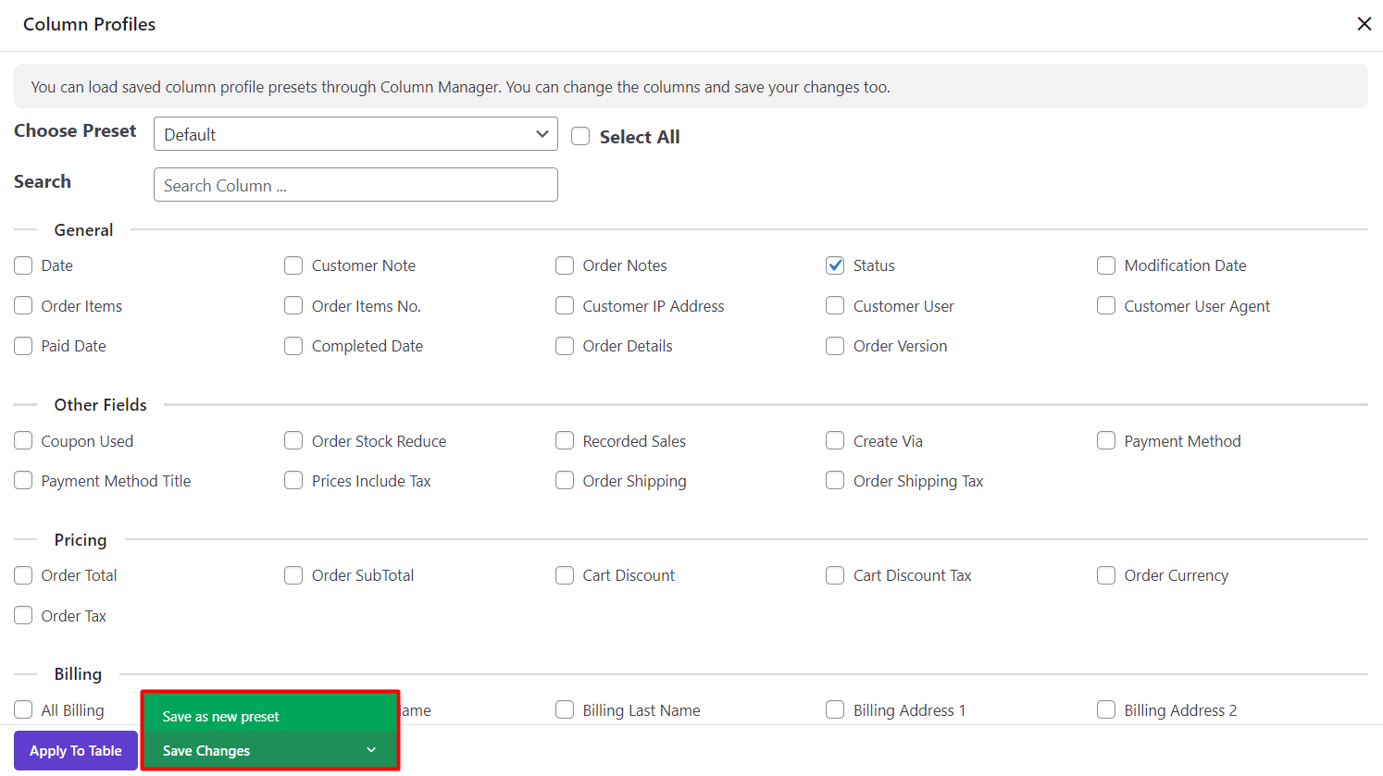Toggle the All Billing checkbox
Viewport: 1383px width, 776px height.
(x=23, y=709)
